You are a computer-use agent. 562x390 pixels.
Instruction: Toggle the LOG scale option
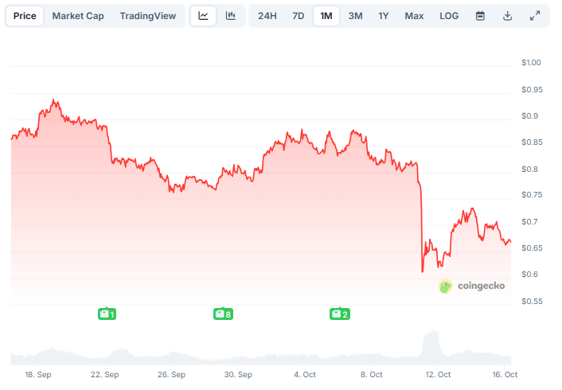449,16
